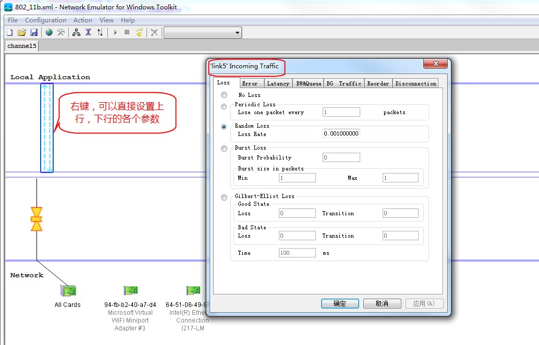Expand the Configuration menu
Viewport: 539px width, 345px height.
45,20
